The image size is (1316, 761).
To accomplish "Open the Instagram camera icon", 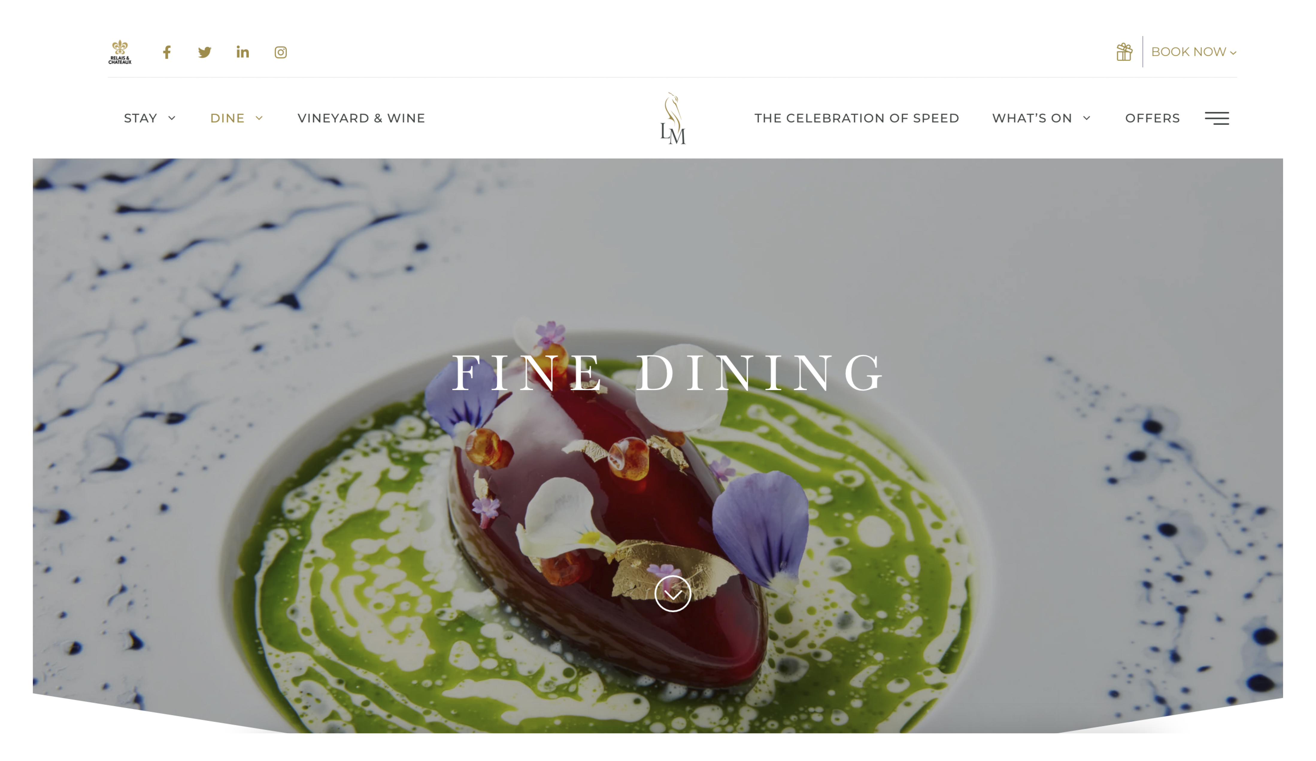I will (x=281, y=52).
